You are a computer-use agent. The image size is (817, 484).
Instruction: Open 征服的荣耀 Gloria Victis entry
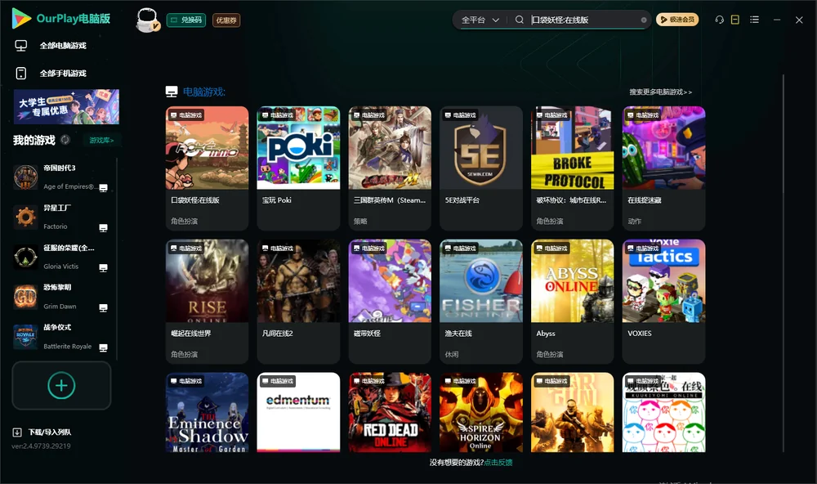[x=61, y=257]
